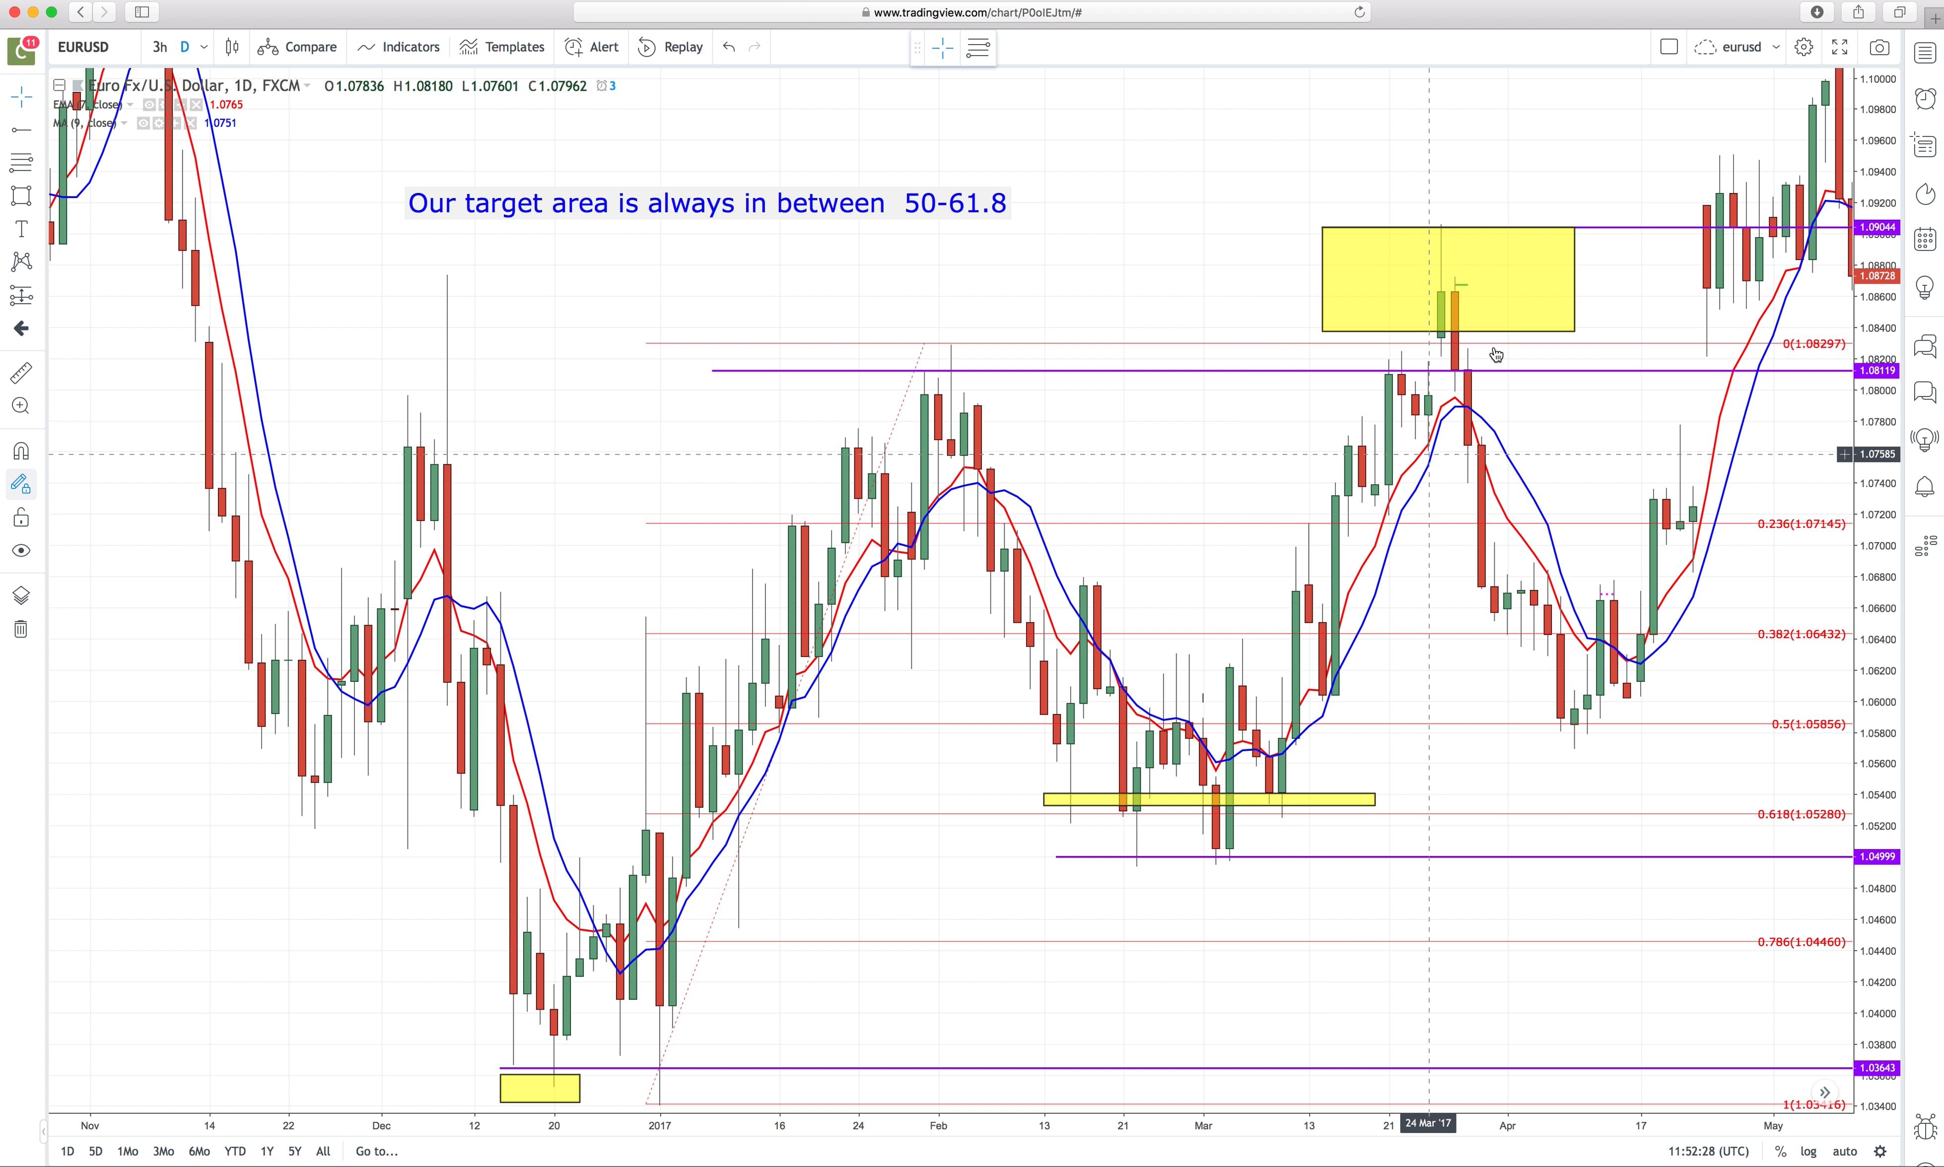Select the YTD date range
The height and width of the screenshot is (1167, 1944).
pos(234,1151)
